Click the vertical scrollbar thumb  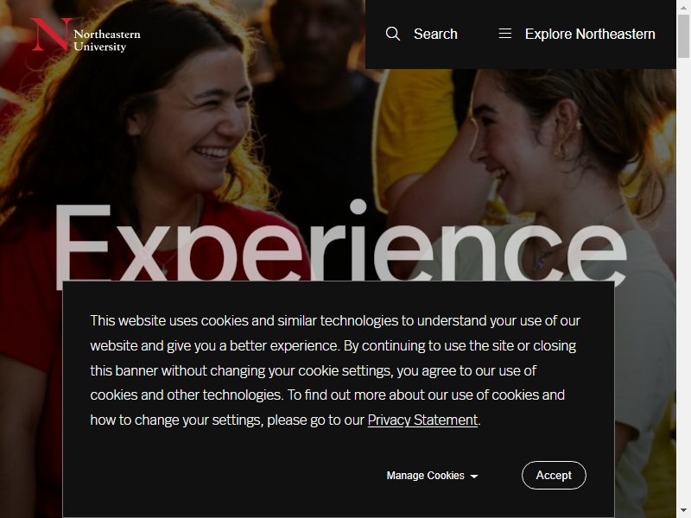[x=683, y=35]
